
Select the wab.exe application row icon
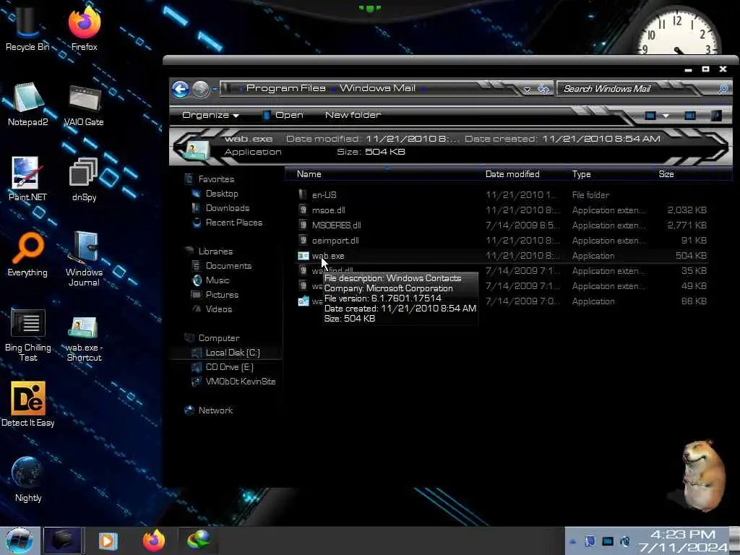click(303, 256)
